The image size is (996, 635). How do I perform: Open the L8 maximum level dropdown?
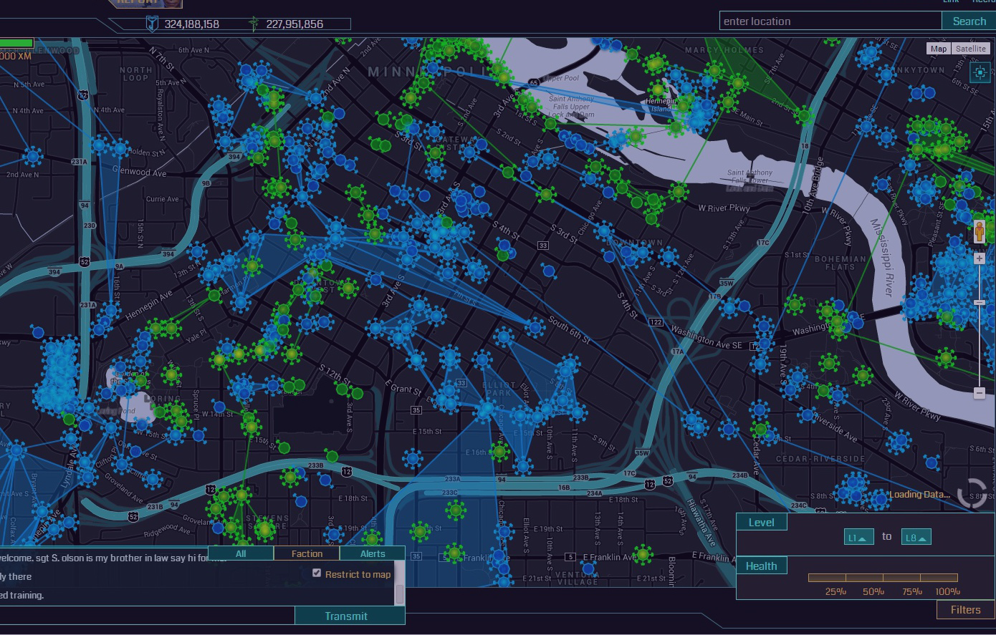[x=916, y=537]
